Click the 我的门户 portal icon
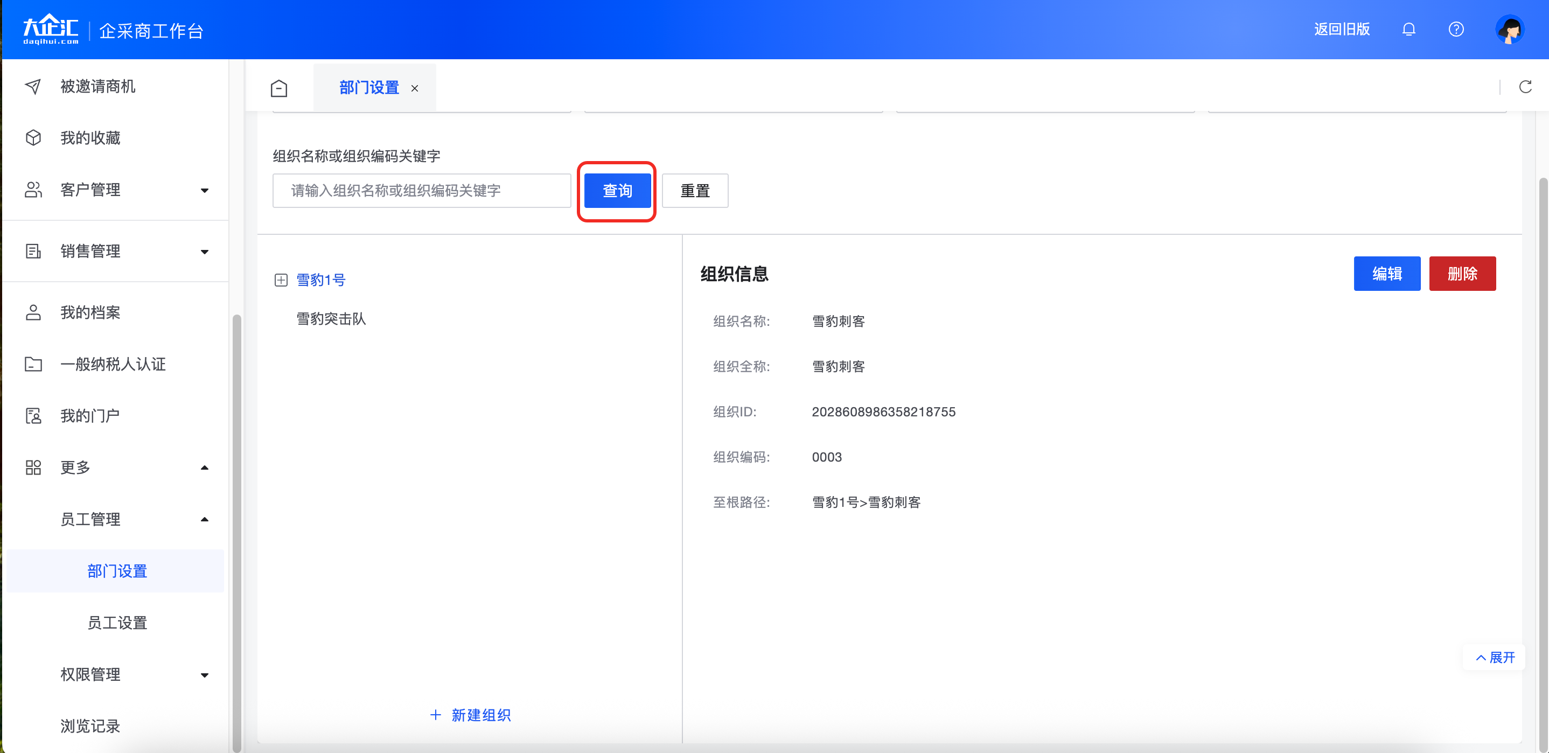Screen dimensions: 1549x753 [33, 416]
